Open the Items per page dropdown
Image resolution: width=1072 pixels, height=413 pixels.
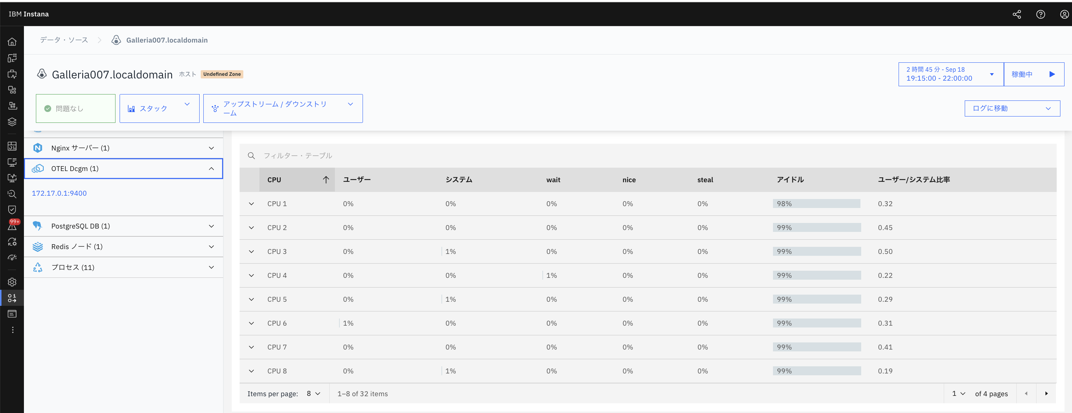(x=313, y=394)
